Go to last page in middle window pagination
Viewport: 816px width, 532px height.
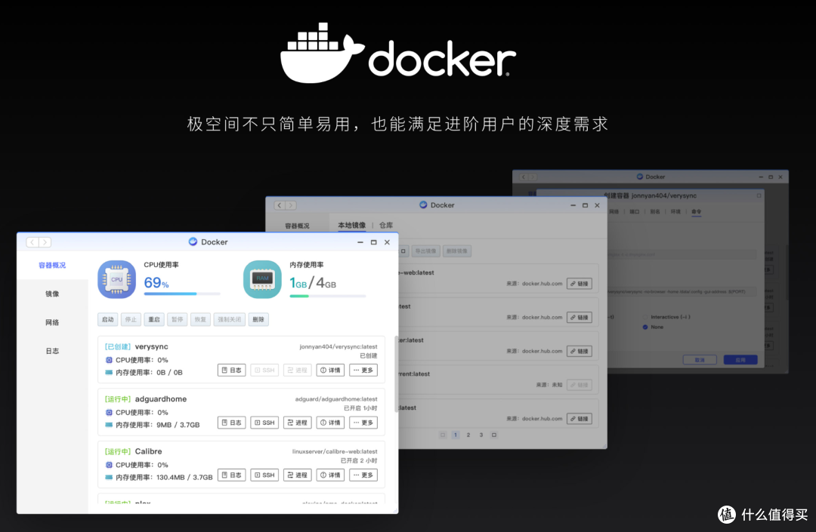click(494, 435)
